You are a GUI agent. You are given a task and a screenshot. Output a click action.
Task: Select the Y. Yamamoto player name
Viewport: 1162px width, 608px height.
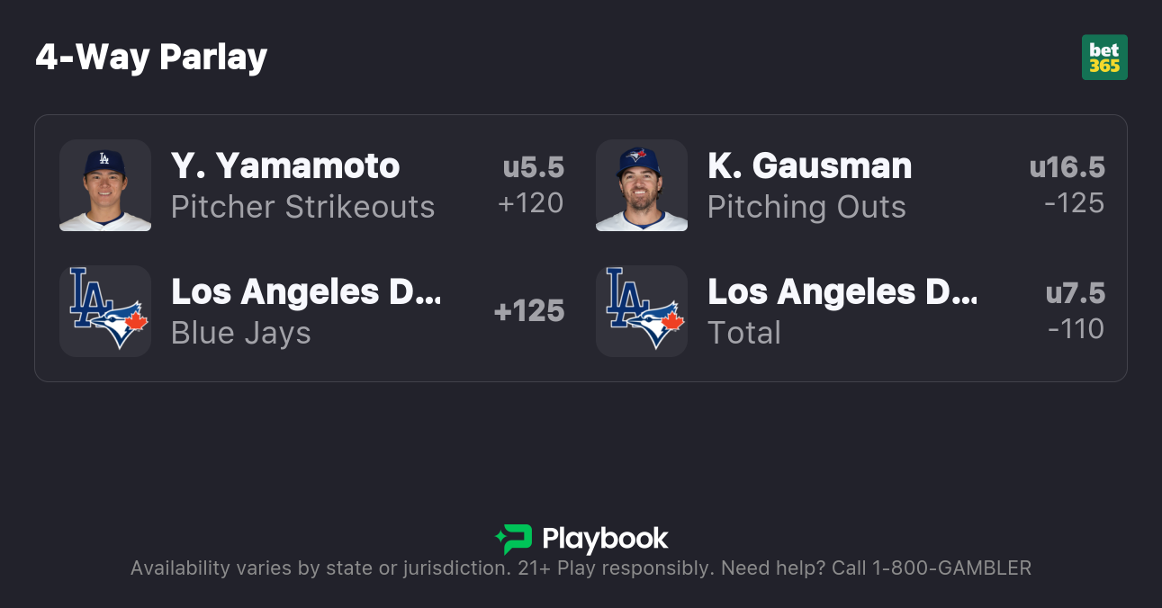click(285, 166)
